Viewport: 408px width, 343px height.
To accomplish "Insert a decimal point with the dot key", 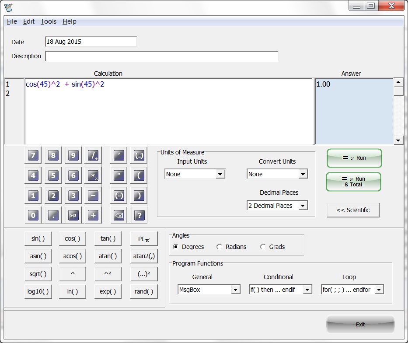I will click(x=53, y=215).
